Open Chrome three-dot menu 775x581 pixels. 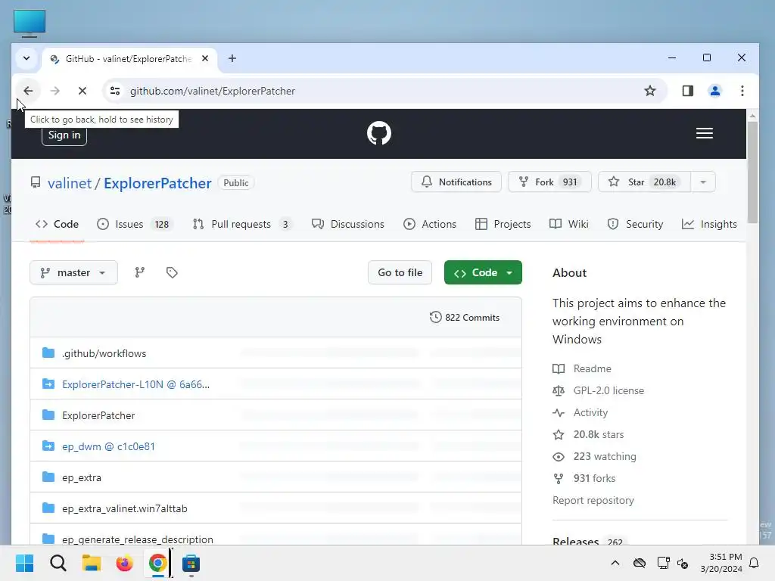[742, 91]
